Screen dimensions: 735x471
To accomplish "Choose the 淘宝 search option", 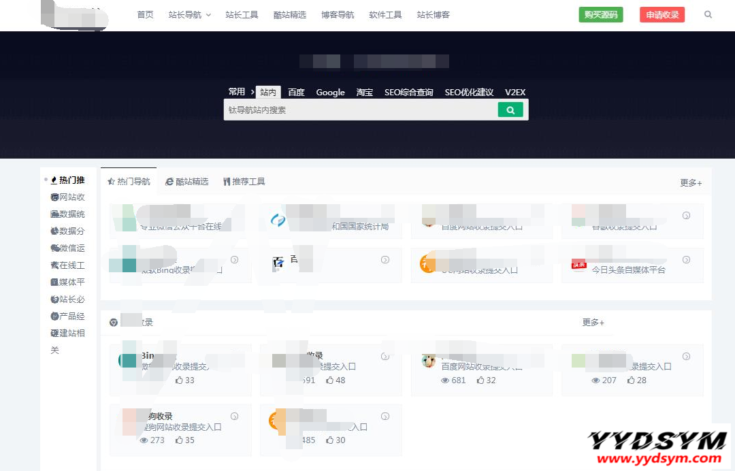I will (x=365, y=93).
